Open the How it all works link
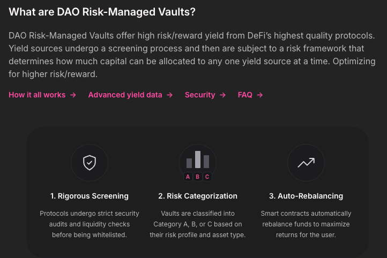Screen dimensions: 387x258 pos(37,95)
